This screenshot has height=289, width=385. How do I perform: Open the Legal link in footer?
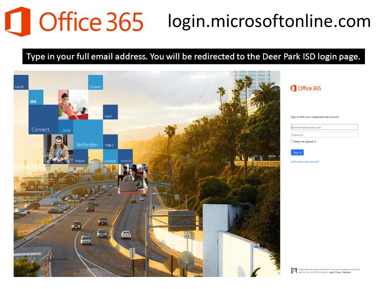[x=331, y=272]
